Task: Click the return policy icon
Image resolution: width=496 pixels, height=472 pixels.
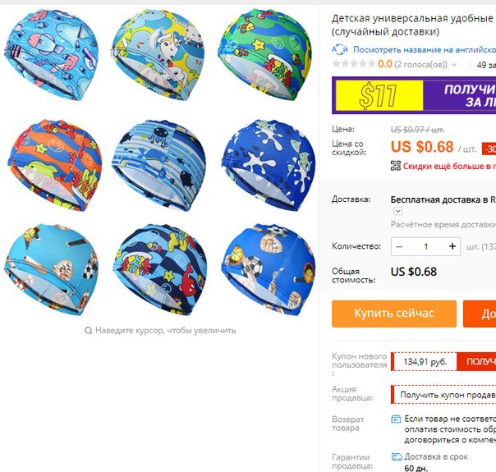Action: click(x=396, y=419)
